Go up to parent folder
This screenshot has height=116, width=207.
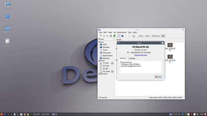click(x=111, y=36)
